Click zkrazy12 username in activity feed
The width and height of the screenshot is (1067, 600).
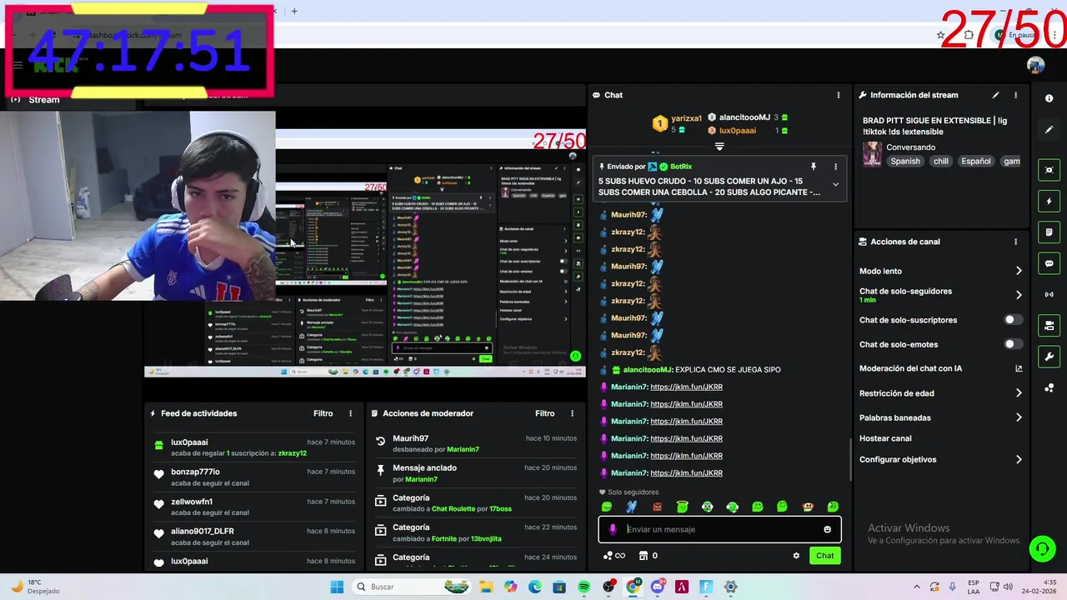point(293,453)
